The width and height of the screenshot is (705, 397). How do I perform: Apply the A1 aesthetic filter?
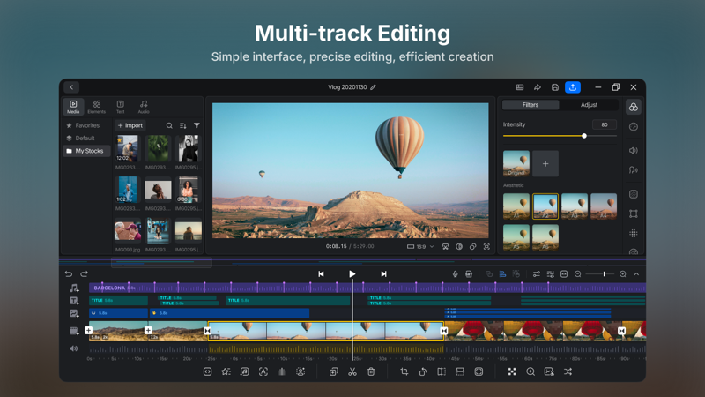[516, 206]
